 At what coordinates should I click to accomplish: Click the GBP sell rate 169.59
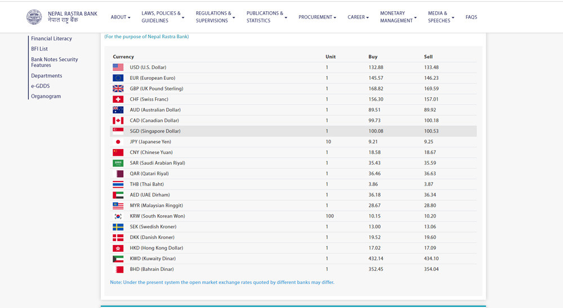(431, 89)
